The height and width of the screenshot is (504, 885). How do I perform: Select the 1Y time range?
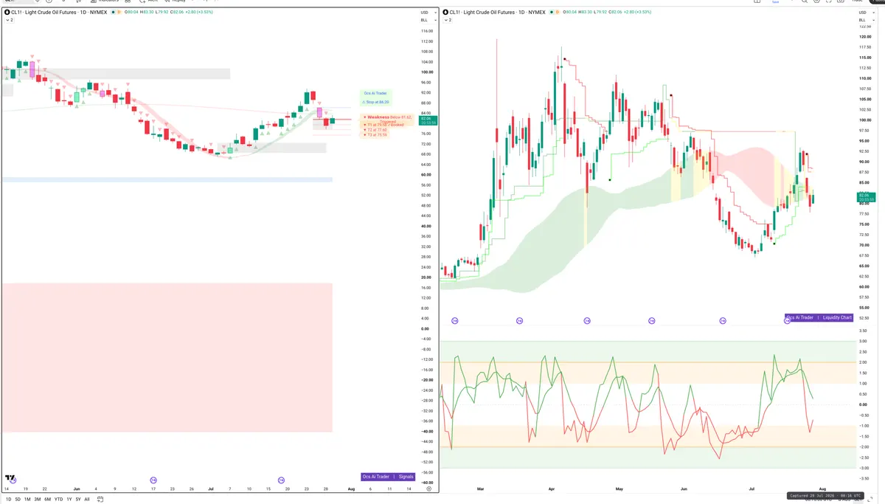69,499
